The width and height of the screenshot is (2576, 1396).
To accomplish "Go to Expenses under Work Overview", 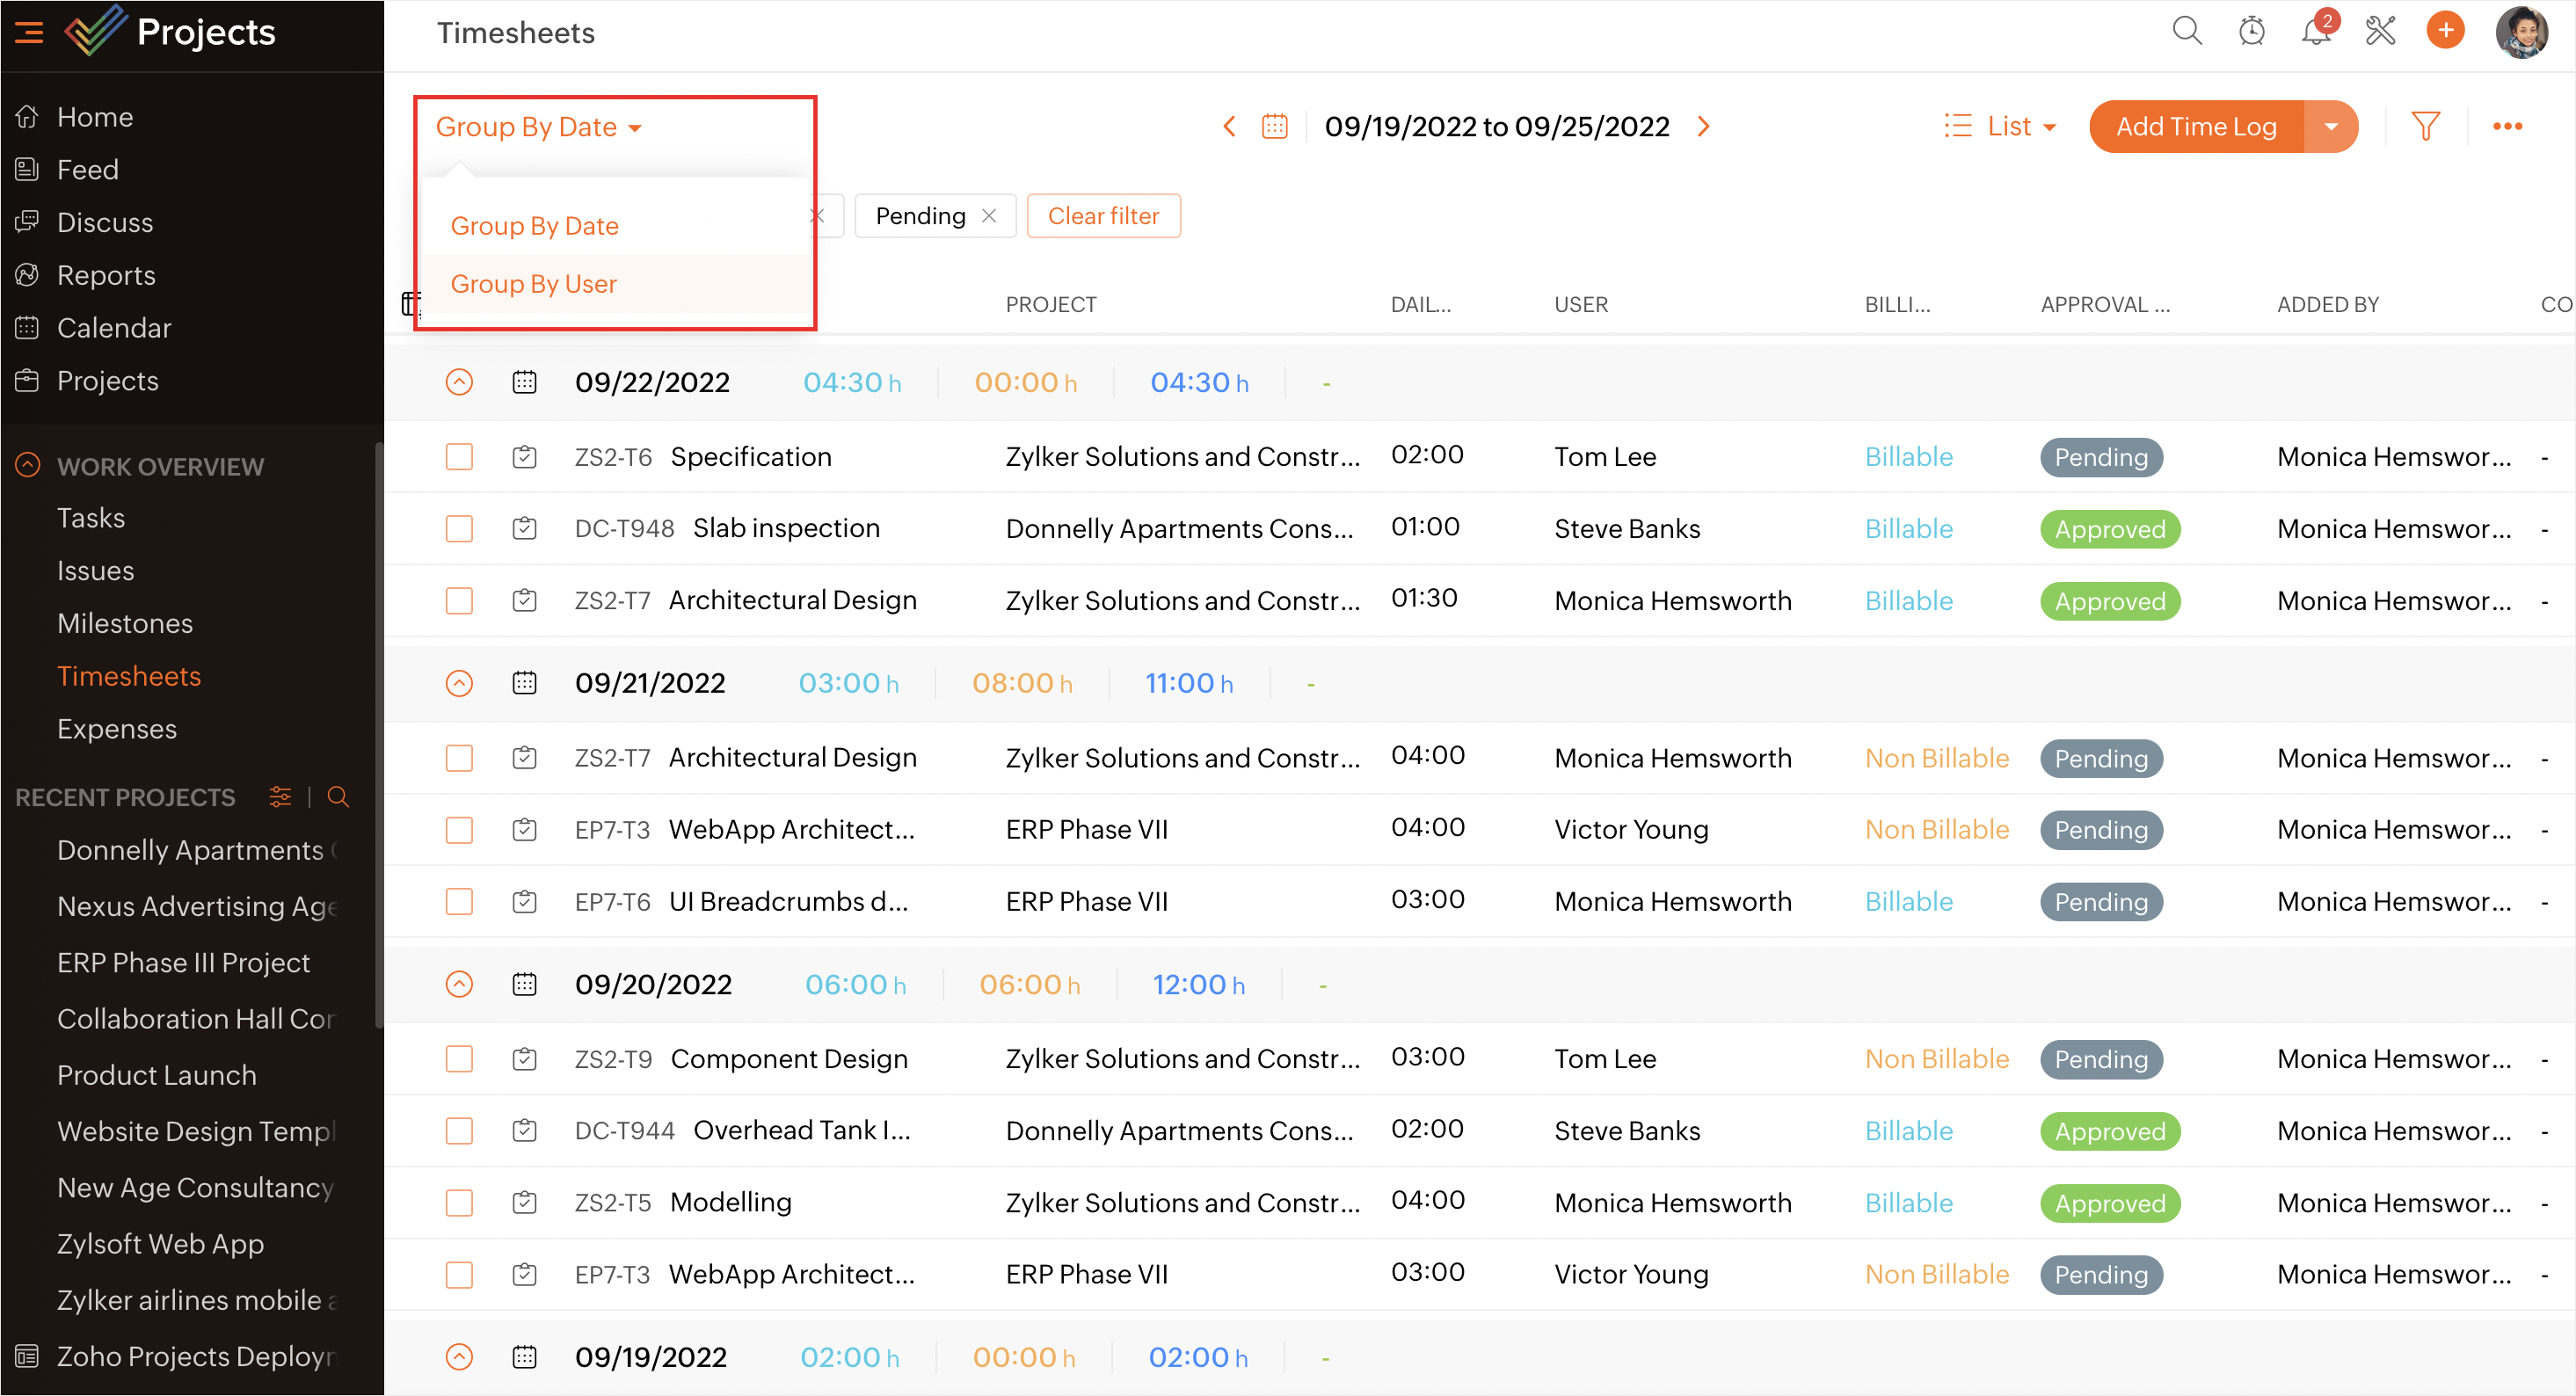I will [117, 729].
